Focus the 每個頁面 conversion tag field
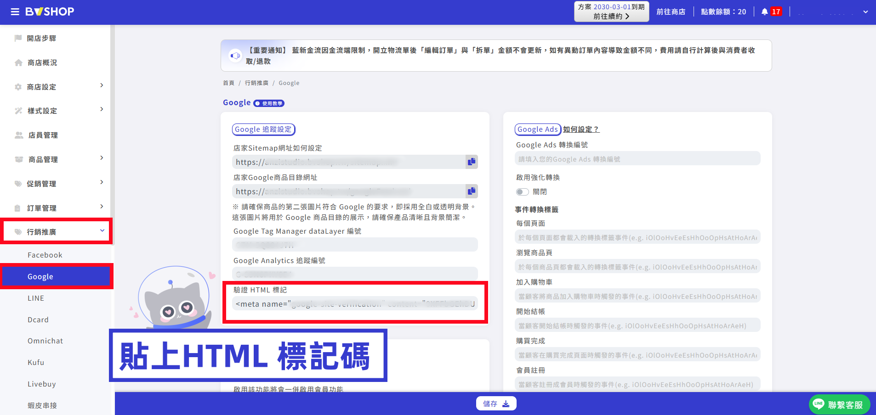The image size is (876, 415). click(637, 237)
